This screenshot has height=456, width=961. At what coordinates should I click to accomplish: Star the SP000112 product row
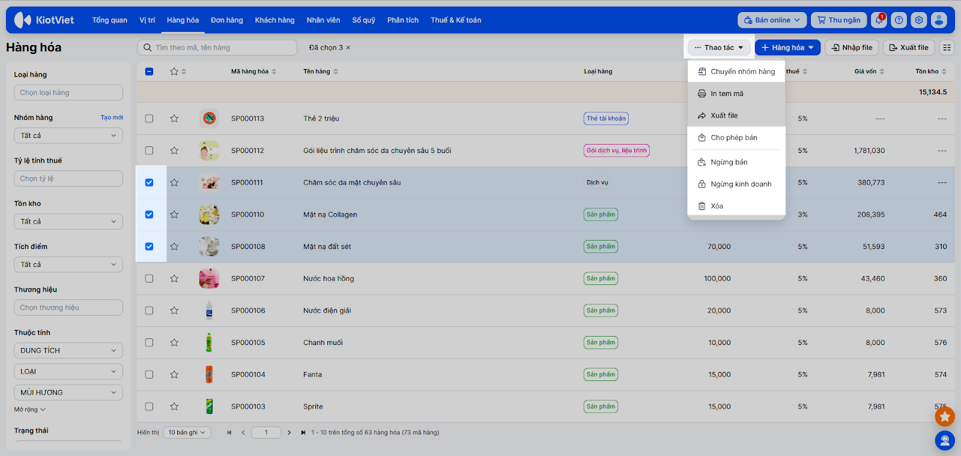pos(174,151)
